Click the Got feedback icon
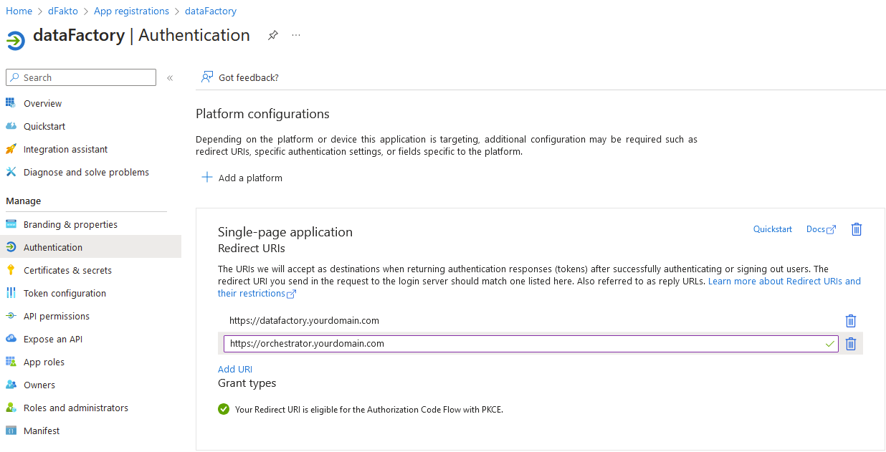 (x=207, y=77)
